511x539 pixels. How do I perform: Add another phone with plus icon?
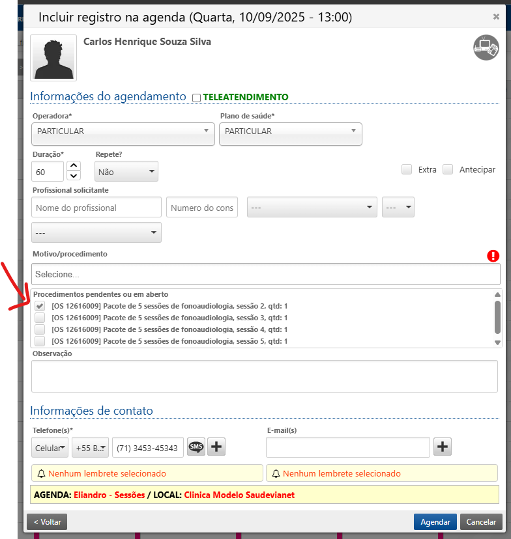pyautogui.click(x=216, y=447)
